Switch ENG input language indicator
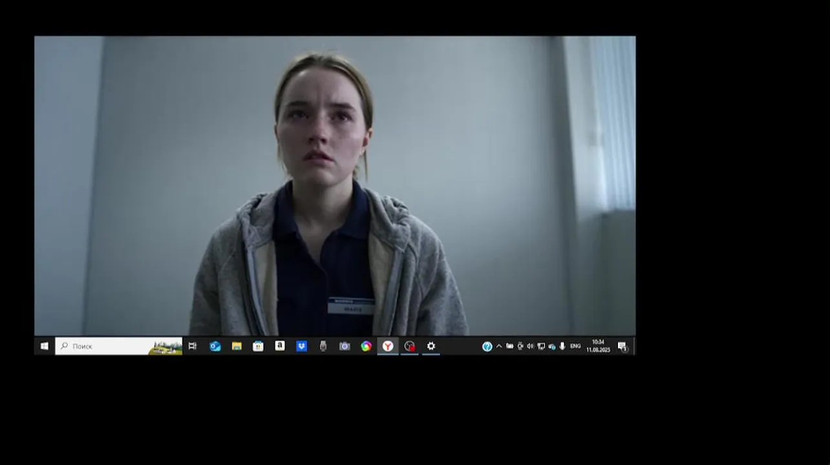This screenshot has width=830, height=465. 575,346
